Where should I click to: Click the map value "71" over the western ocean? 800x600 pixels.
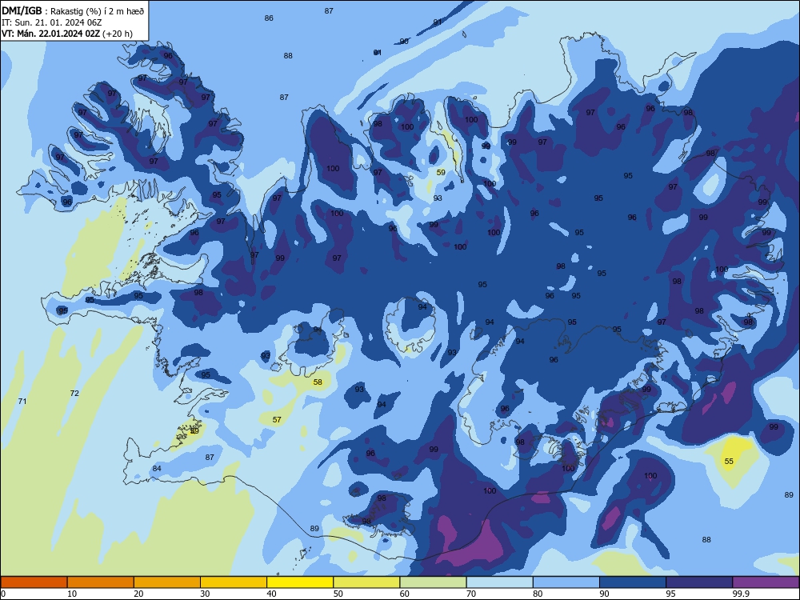click(x=22, y=401)
